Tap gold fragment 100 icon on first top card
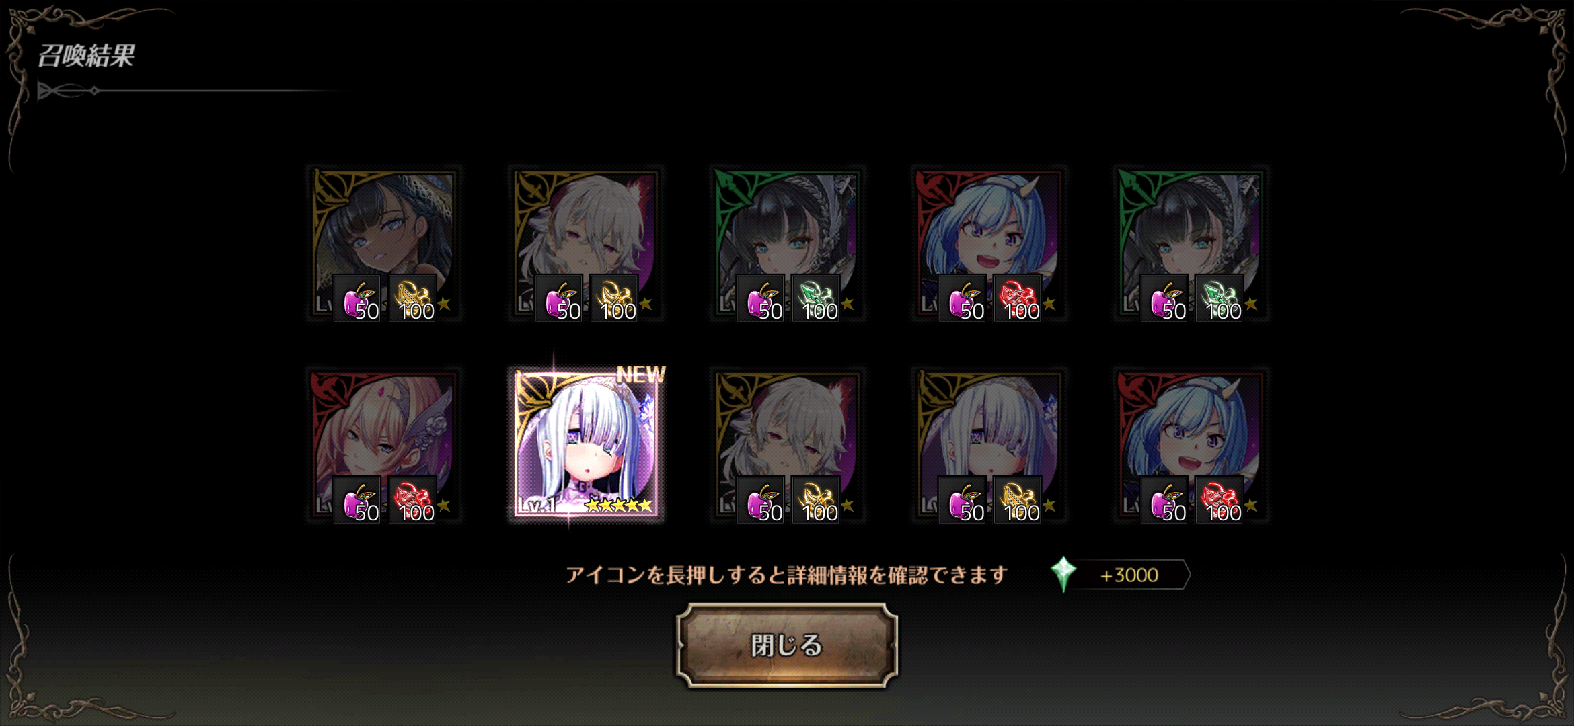1574x726 pixels. coord(412,298)
